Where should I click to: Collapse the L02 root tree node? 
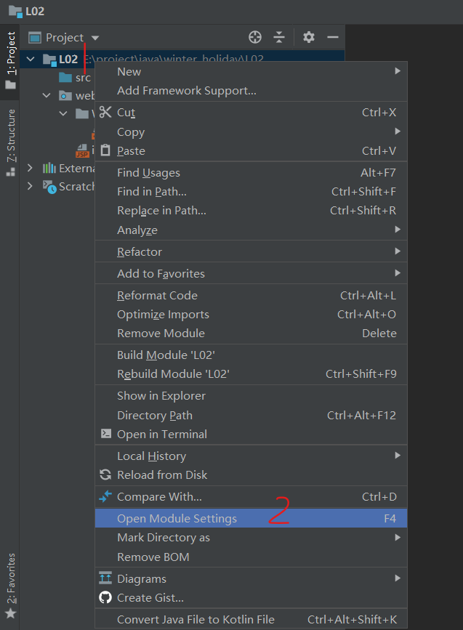click(x=31, y=59)
